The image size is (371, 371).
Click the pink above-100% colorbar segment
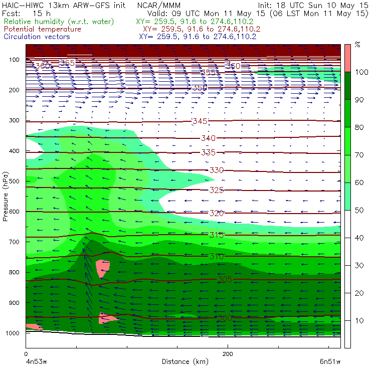347,58
